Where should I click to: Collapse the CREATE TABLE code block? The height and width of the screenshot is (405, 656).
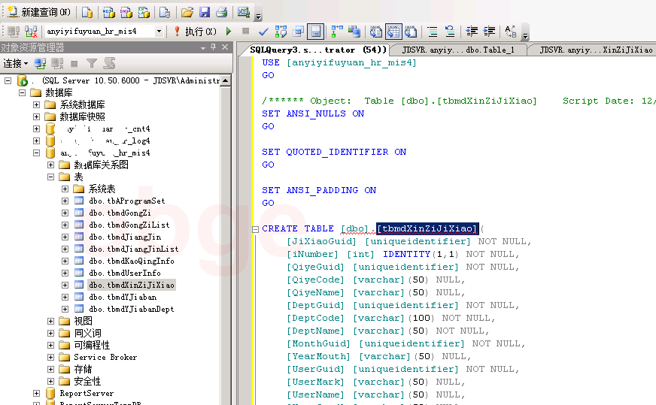[x=255, y=229]
